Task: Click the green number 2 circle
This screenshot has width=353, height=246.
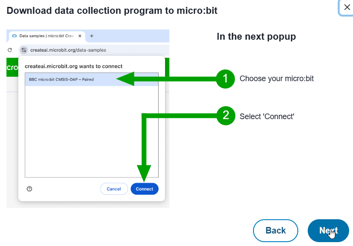Action: coord(225,116)
